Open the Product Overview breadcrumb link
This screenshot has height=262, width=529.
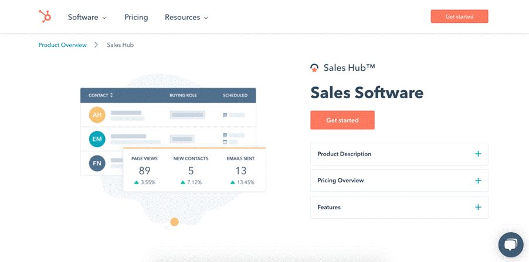(x=62, y=44)
